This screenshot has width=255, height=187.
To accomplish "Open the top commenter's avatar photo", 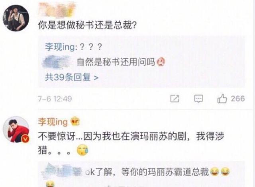I will [16, 18].
